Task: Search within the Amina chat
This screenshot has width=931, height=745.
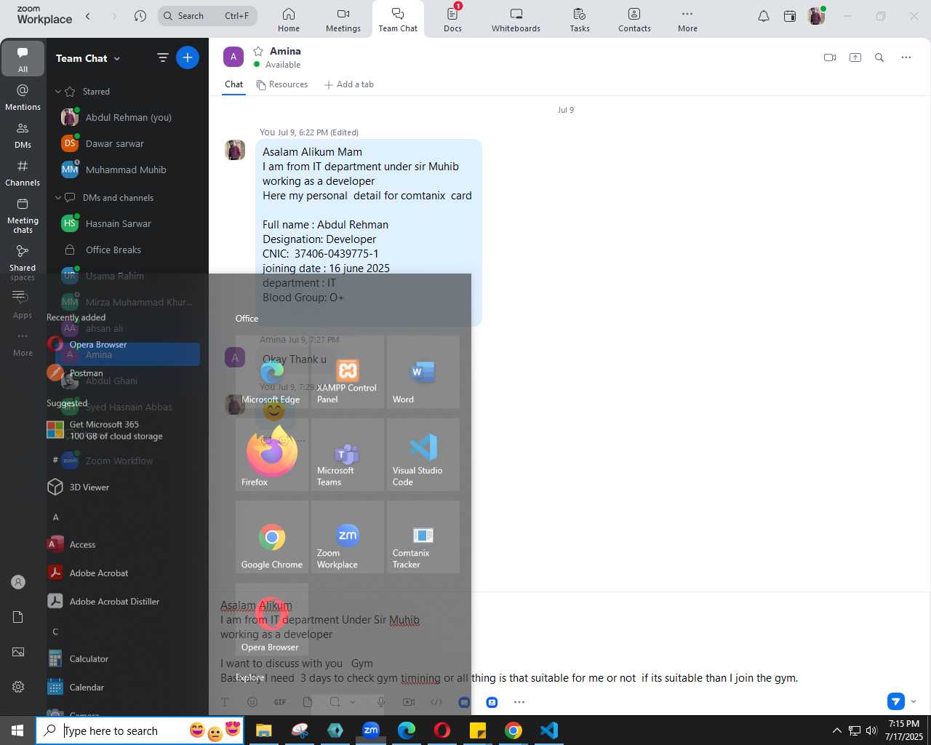Action: (879, 57)
